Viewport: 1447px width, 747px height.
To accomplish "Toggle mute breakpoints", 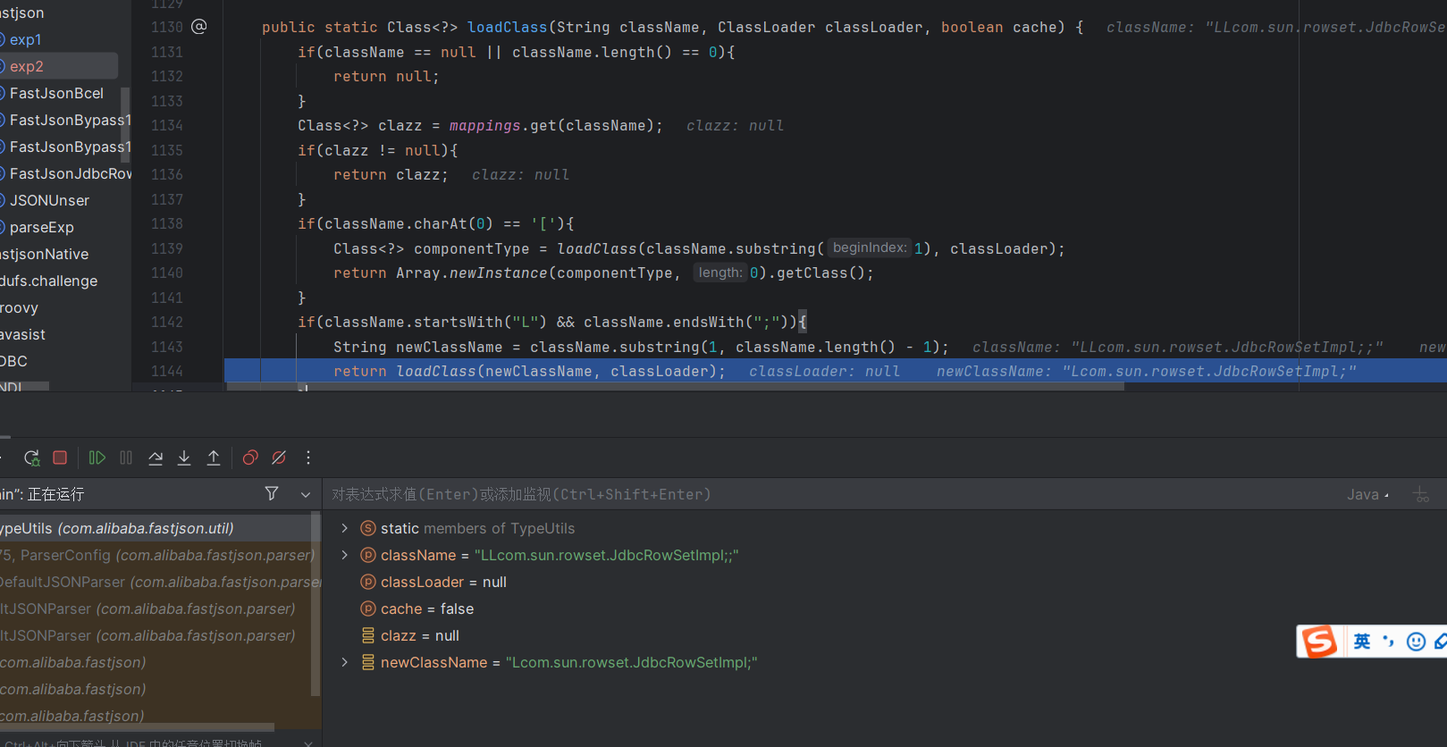I will click(x=279, y=457).
